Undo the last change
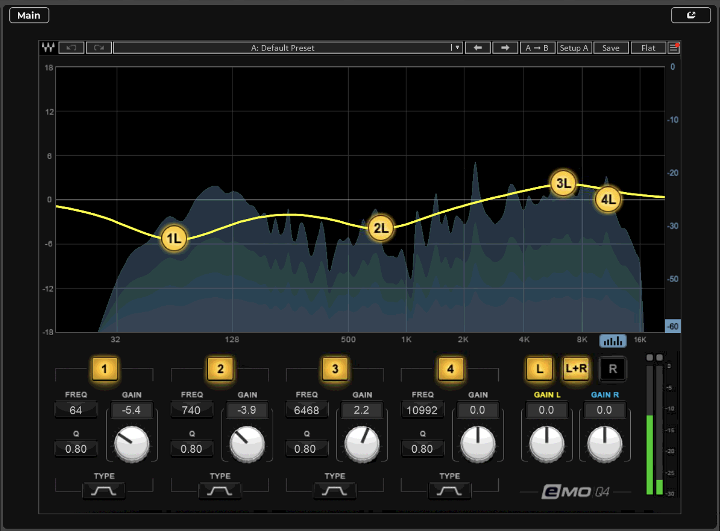 (72, 48)
